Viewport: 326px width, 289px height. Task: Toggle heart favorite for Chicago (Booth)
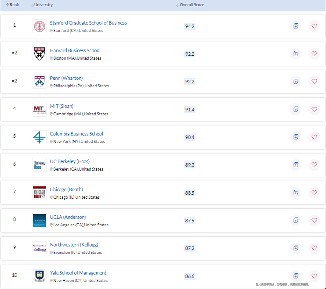click(x=314, y=193)
